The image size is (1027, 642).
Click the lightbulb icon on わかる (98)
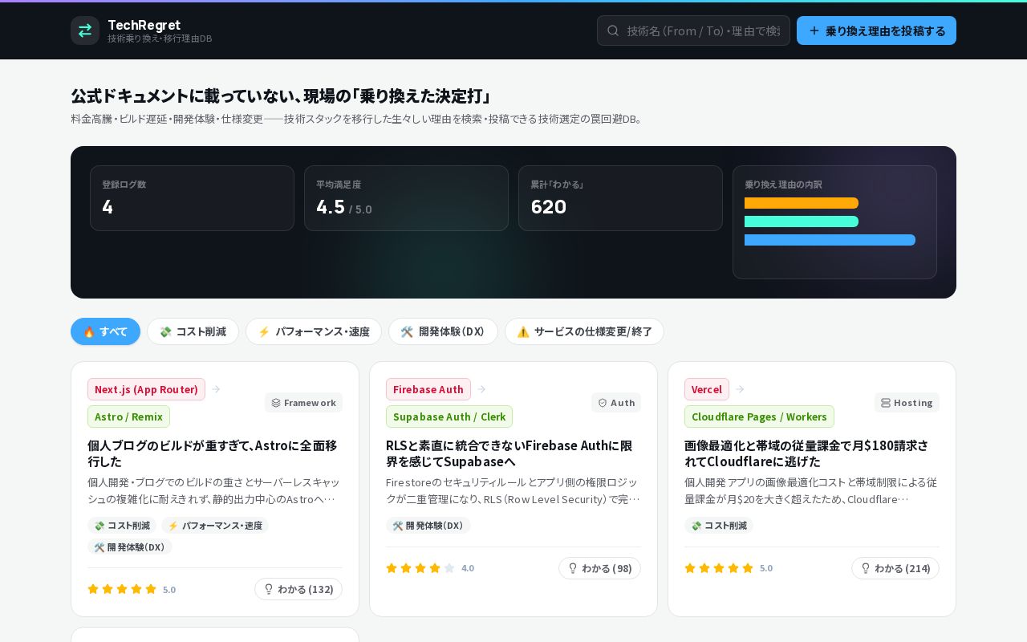coord(573,568)
